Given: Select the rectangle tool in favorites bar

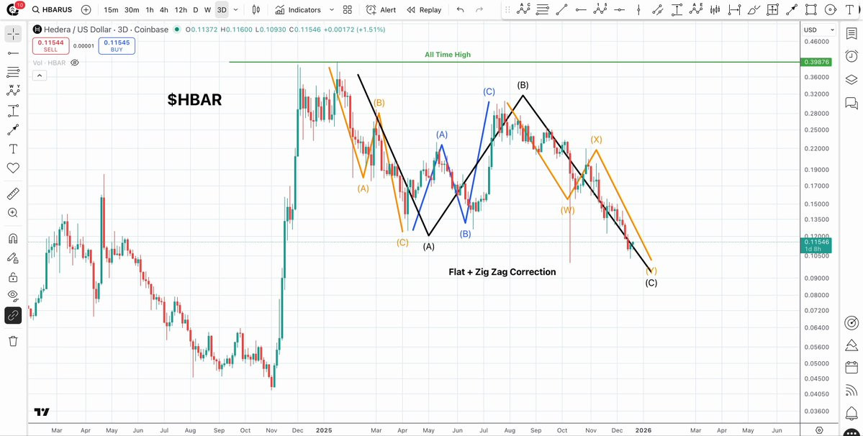Looking at the screenshot, I should point(810,9).
